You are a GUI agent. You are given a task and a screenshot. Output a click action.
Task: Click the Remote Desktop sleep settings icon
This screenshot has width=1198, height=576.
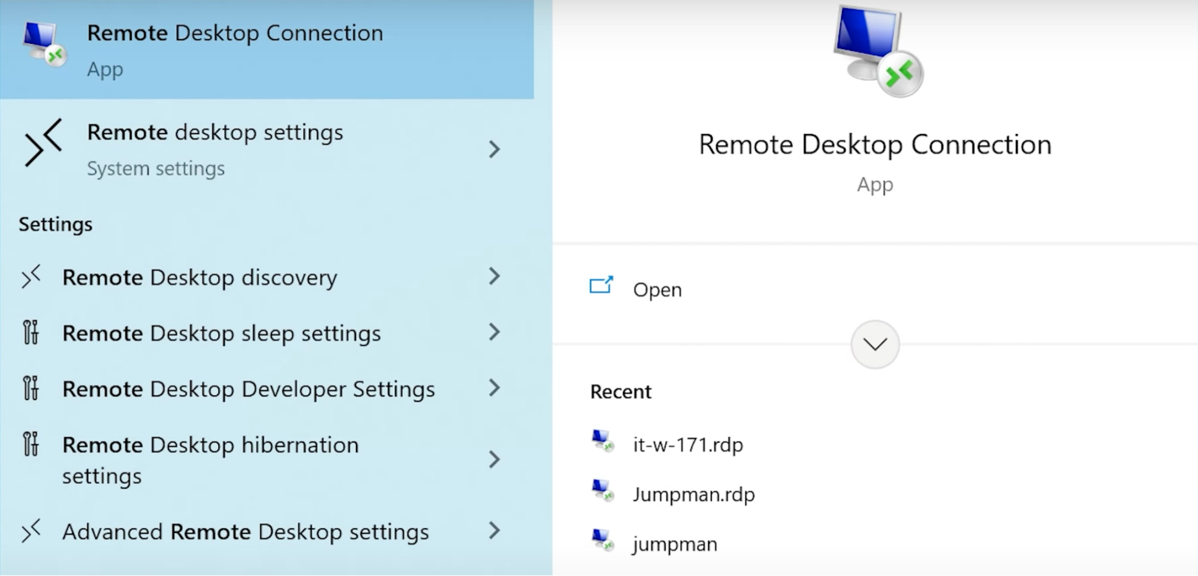(x=31, y=333)
